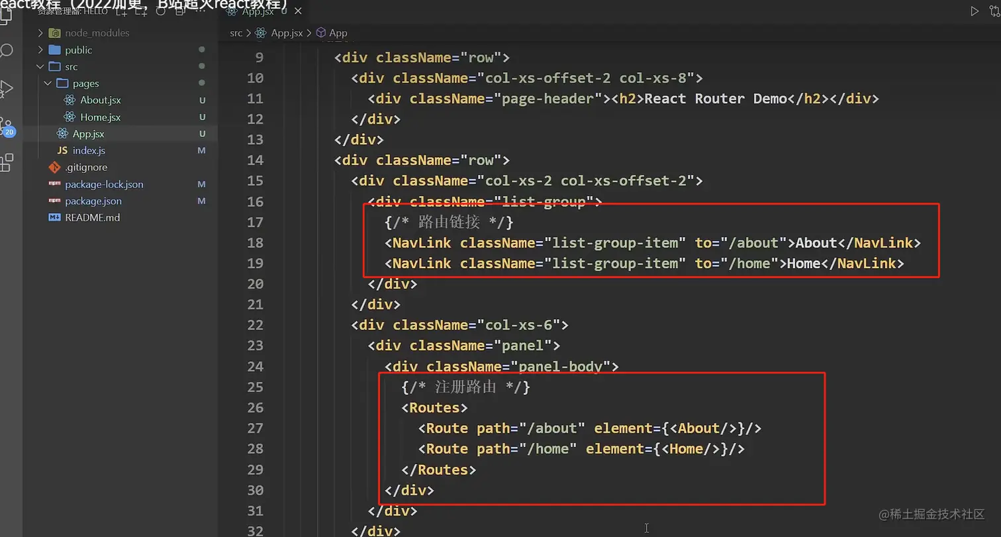Click the npm icon beside package.json

[x=55, y=201]
